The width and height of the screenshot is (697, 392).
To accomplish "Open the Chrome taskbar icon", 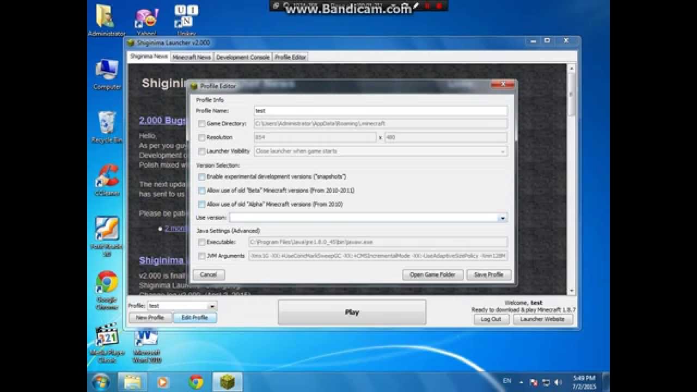I will (x=195, y=382).
